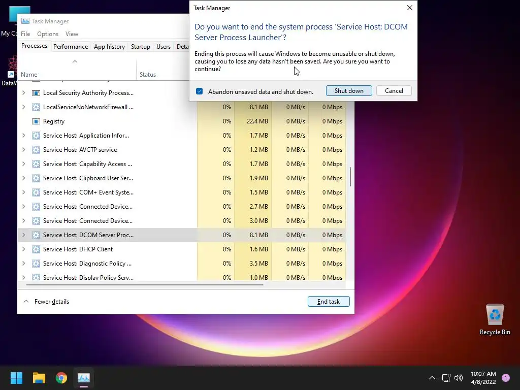Screen dimensions: 520x390
Task: Click the Service Host: AVCTP service gear icon
Action: [x=36, y=150]
